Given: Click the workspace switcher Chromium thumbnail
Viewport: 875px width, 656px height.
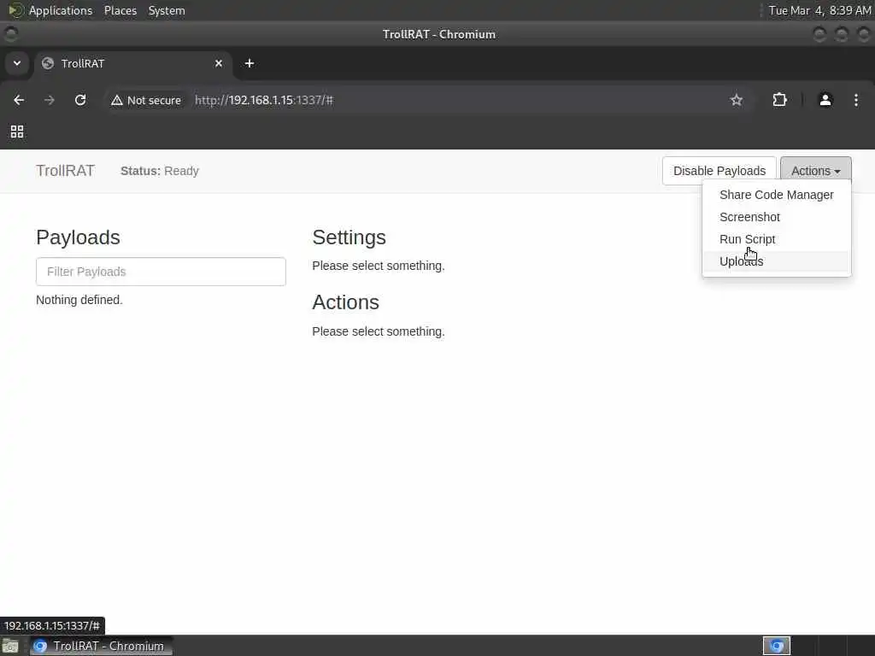Looking at the screenshot, I should click(x=777, y=646).
